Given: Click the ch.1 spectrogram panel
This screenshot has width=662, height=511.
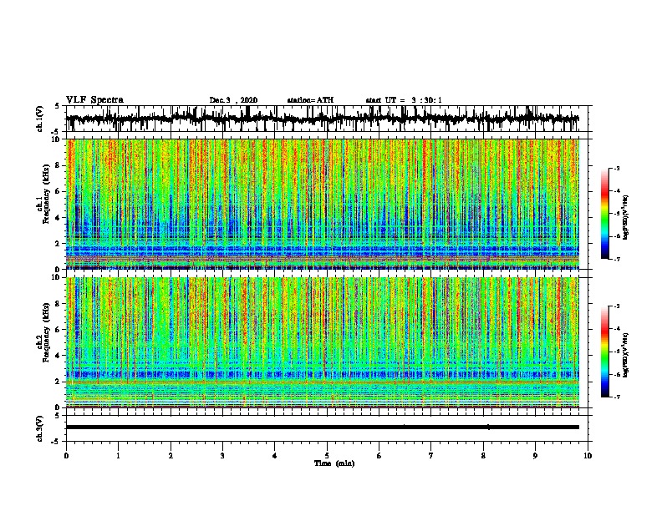Looking at the screenshot, I should click(x=323, y=204).
